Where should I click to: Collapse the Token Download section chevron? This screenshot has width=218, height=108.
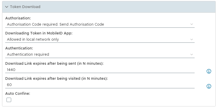point(7,7)
